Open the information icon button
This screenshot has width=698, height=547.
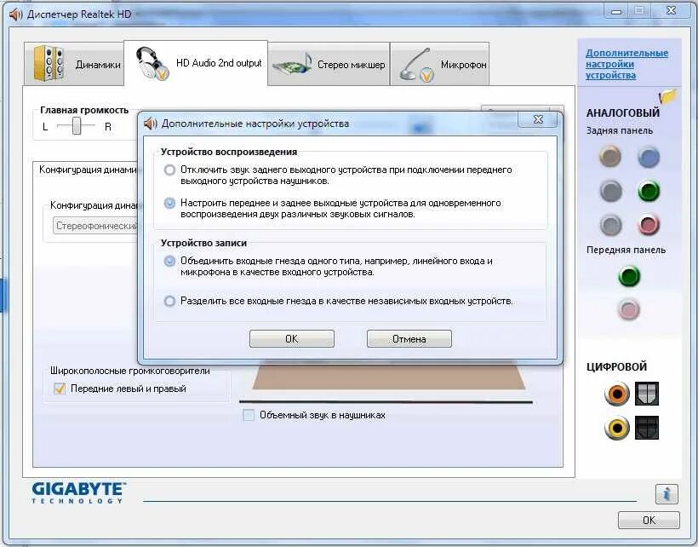click(667, 494)
